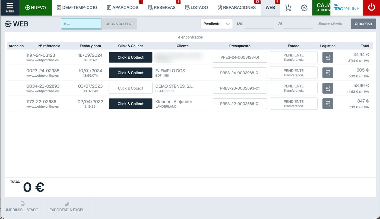Open PDF logistics icon for 0034-23-02893
This screenshot has height=219, width=380.
[x=328, y=88]
